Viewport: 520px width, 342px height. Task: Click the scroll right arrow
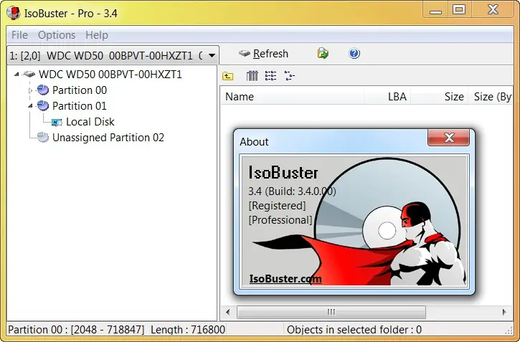tap(504, 312)
